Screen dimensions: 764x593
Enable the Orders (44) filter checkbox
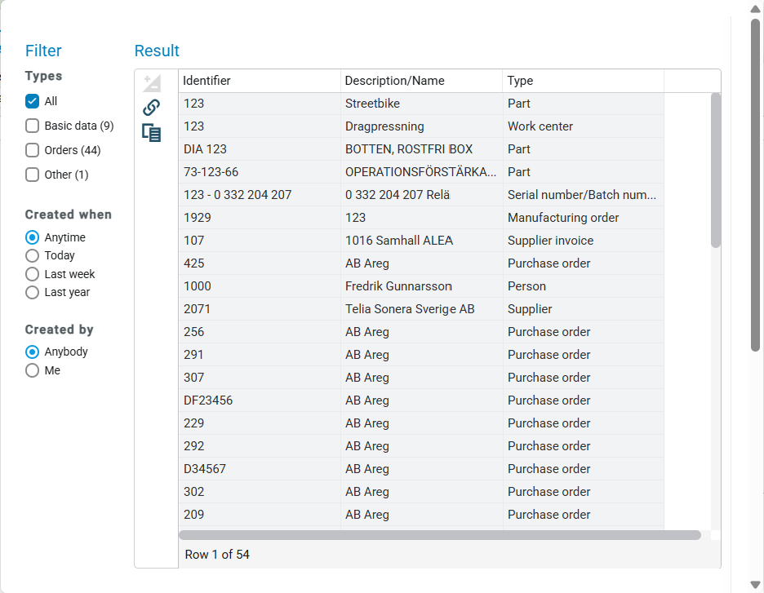click(32, 150)
